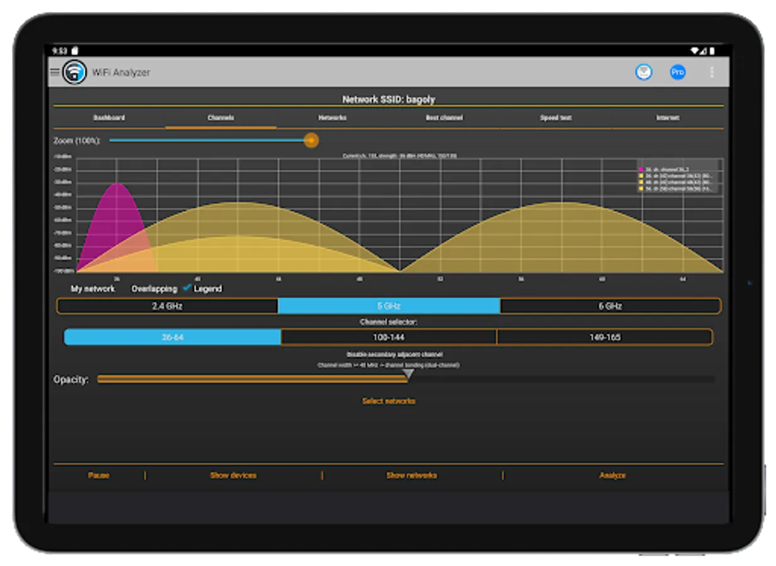Select the Channels tab
Viewport: 776px width, 566px height.
click(x=221, y=118)
